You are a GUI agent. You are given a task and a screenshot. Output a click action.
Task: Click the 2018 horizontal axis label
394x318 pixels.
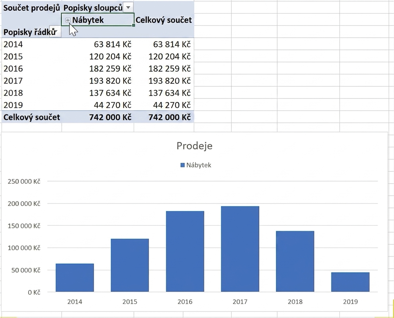pyautogui.click(x=295, y=302)
